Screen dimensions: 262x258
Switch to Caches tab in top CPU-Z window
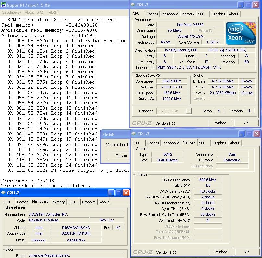pyautogui.click(x=152, y=14)
